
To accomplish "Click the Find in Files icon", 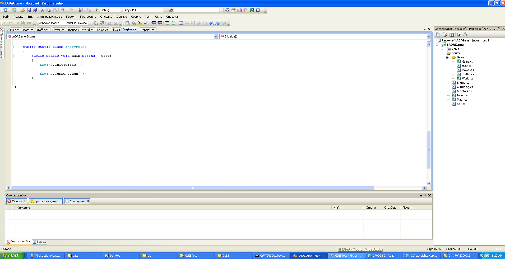I will coord(171,10).
